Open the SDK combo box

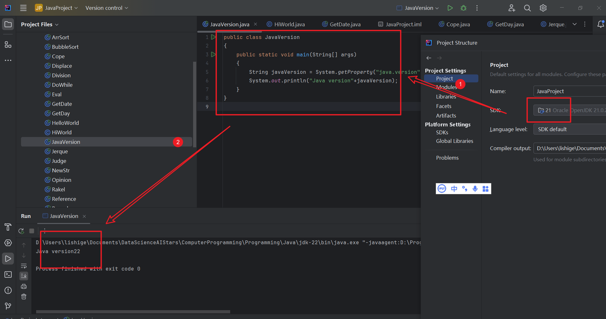pyautogui.click(x=569, y=110)
